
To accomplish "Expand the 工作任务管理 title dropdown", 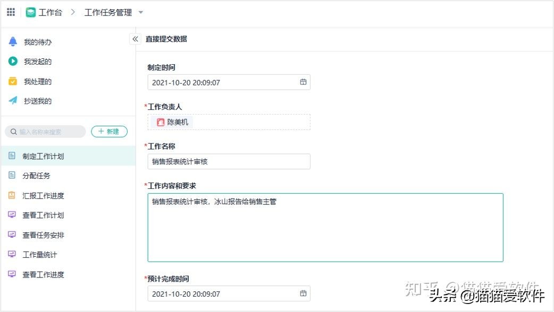I will (x=140, y=12).
